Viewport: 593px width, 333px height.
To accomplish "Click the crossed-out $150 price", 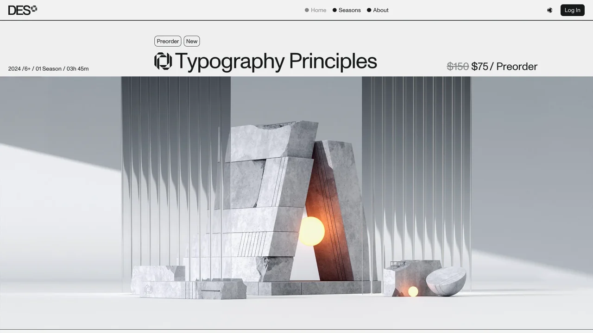I will point(458,67).
